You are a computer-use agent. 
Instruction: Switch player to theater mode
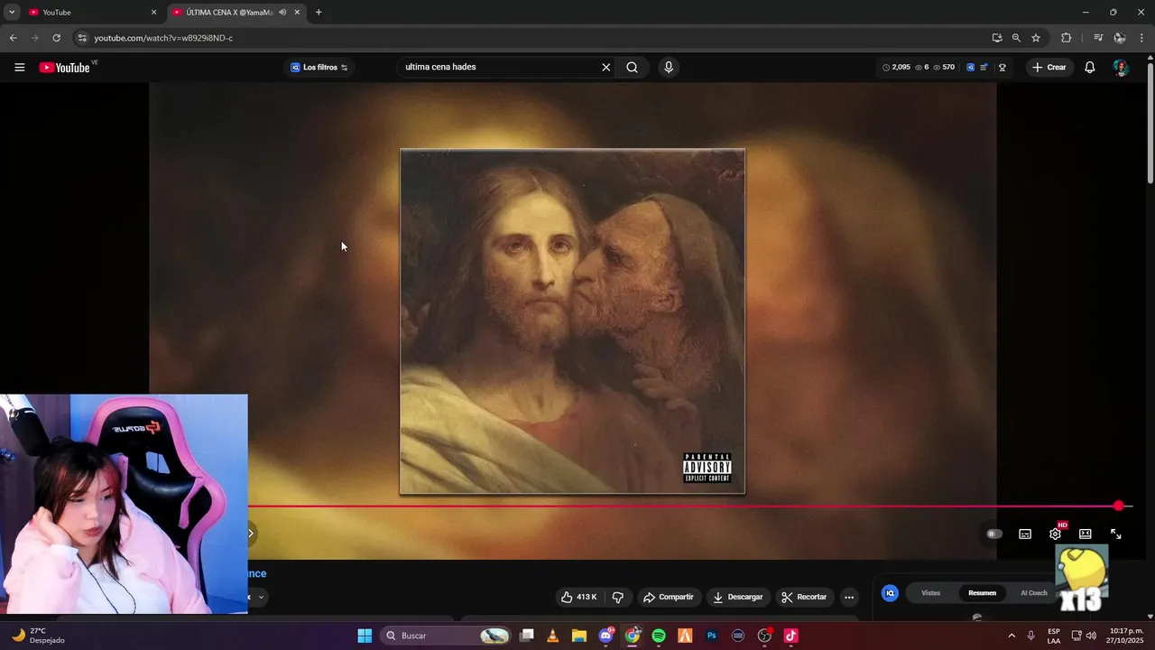1086,534
